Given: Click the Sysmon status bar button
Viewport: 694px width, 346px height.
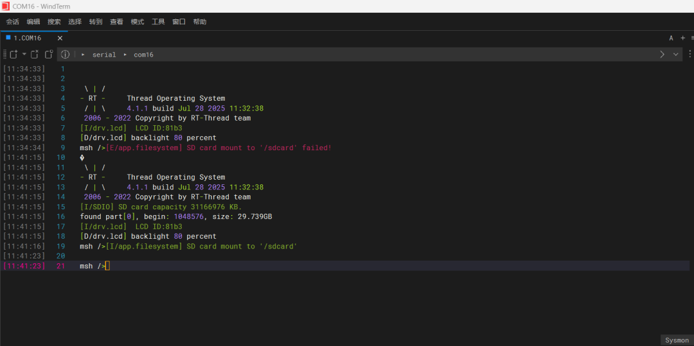Looking at the screenshot, I should click(x=677, y=340).
